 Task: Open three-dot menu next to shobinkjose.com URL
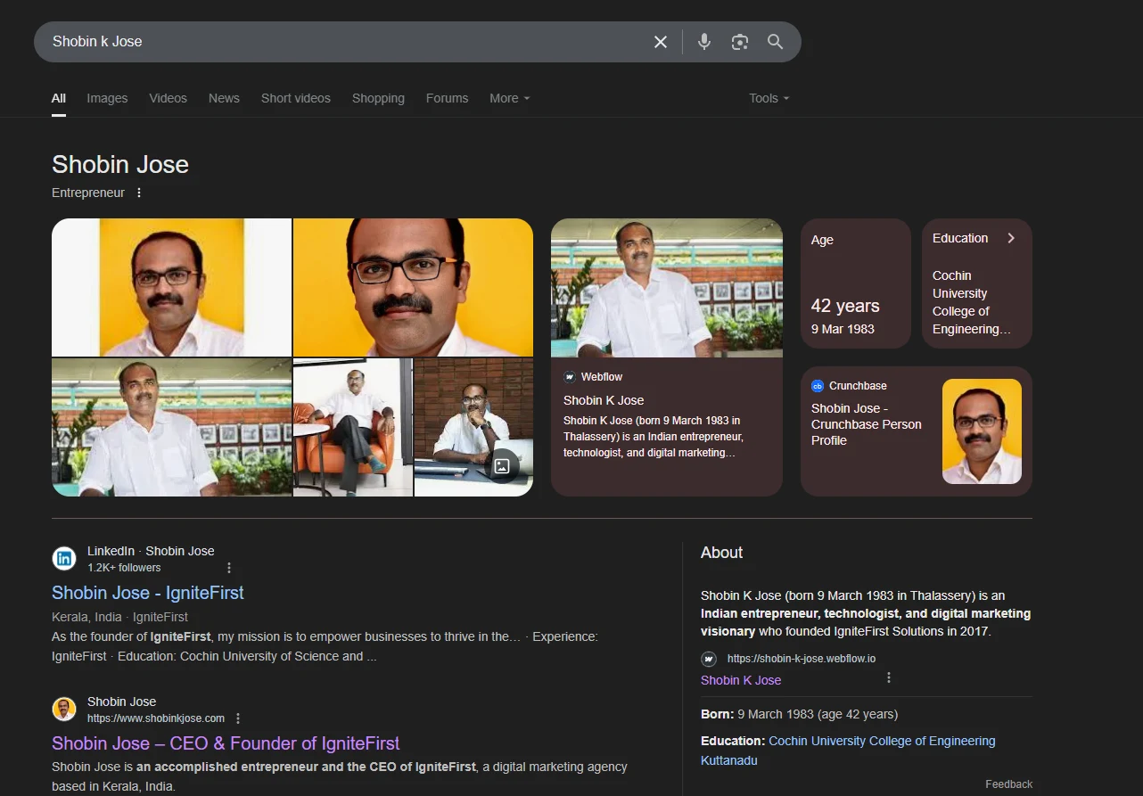238,718
